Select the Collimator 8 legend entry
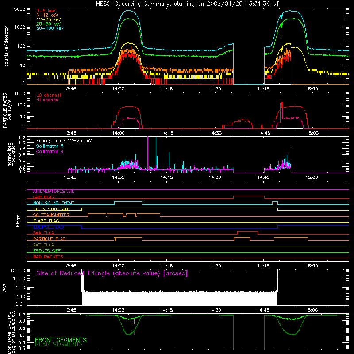 coord(50,146)
